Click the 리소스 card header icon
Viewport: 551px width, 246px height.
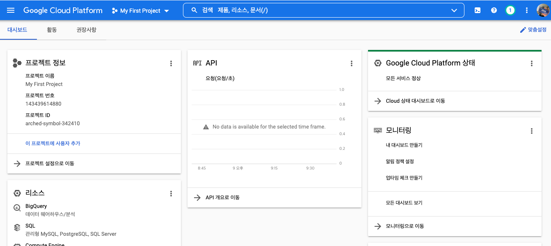17,193
